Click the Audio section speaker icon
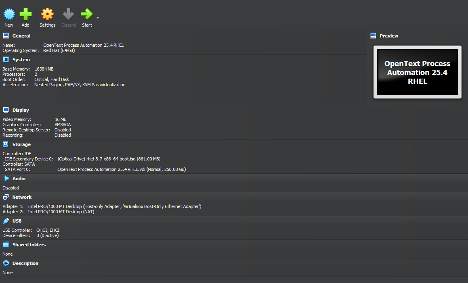This screenshot has width=468, height=283. pyautogui.click(x=6, y=179)
